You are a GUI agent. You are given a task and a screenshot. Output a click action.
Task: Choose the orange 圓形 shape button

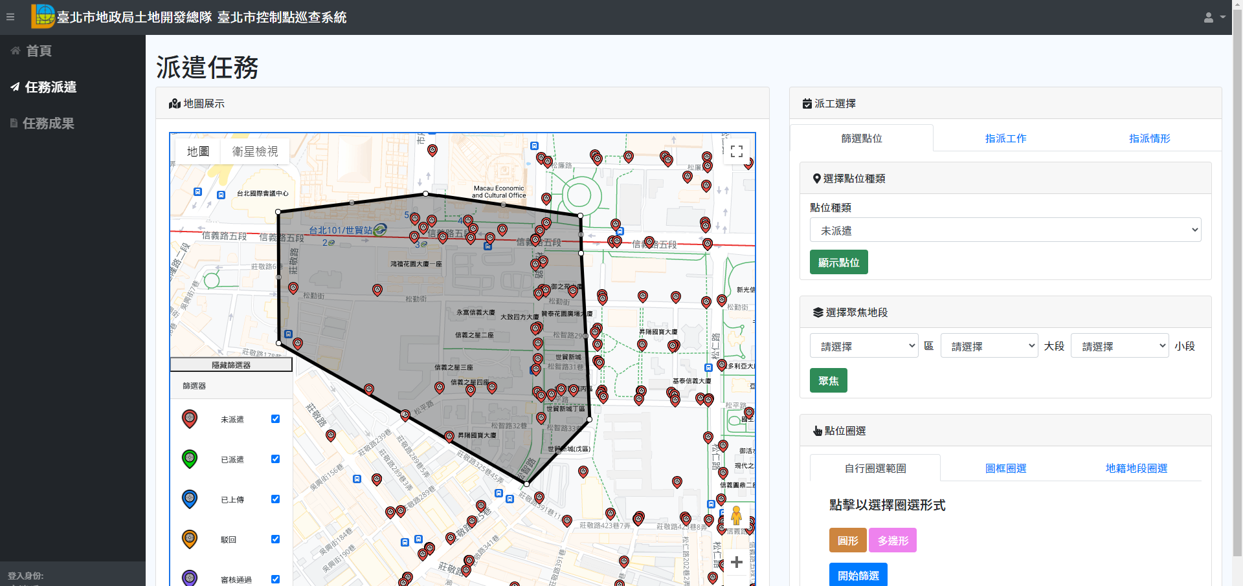click(847, 540)
